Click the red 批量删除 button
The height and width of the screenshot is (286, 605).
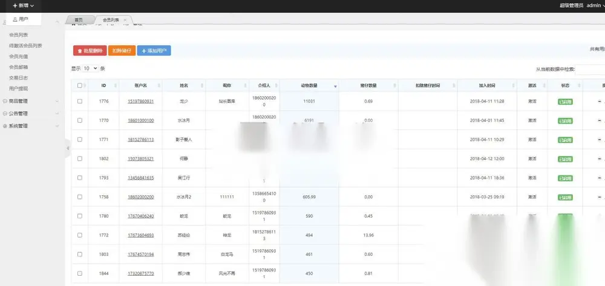click(90, 51)
